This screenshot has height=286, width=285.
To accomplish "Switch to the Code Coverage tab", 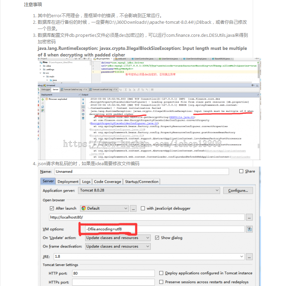I will (x=107, y=182).
